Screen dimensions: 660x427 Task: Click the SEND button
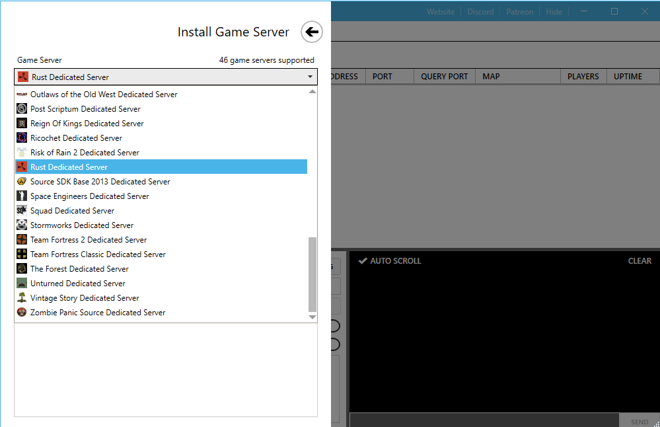pyautogui.click(x=639, y=421)
